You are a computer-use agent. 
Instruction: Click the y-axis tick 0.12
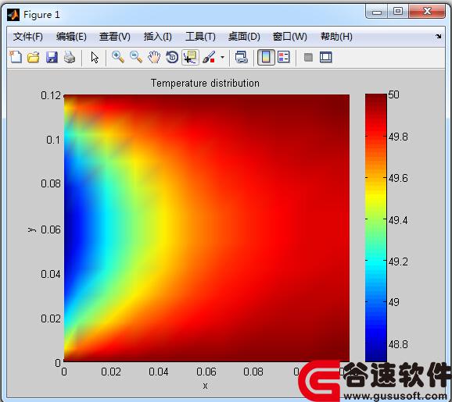point(51,95)
